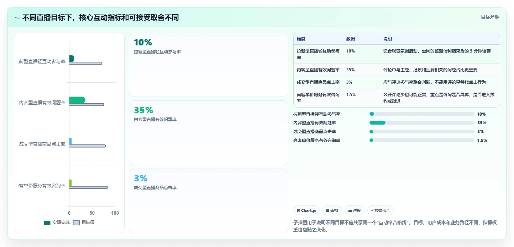514x247 pixels.
Task: Click the table description starting 应与评论参与率联合判断
Action: (x=434, y=82)
